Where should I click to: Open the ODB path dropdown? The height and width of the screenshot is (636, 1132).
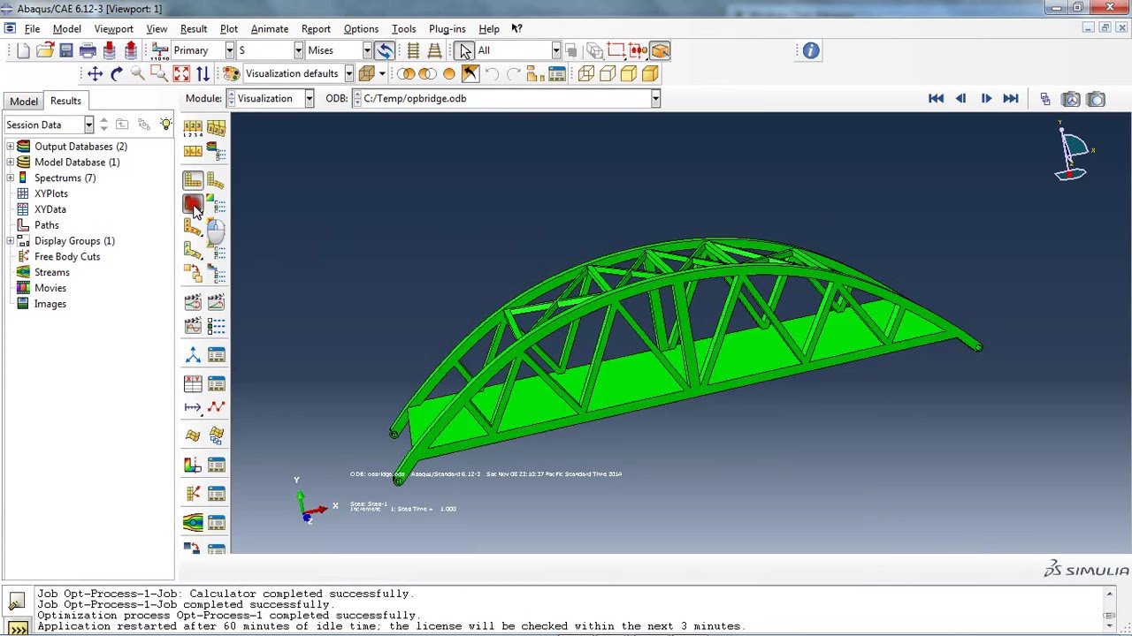(x=655, y=99)
